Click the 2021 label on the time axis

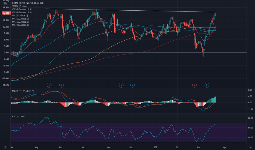click(x=156, y=147)
